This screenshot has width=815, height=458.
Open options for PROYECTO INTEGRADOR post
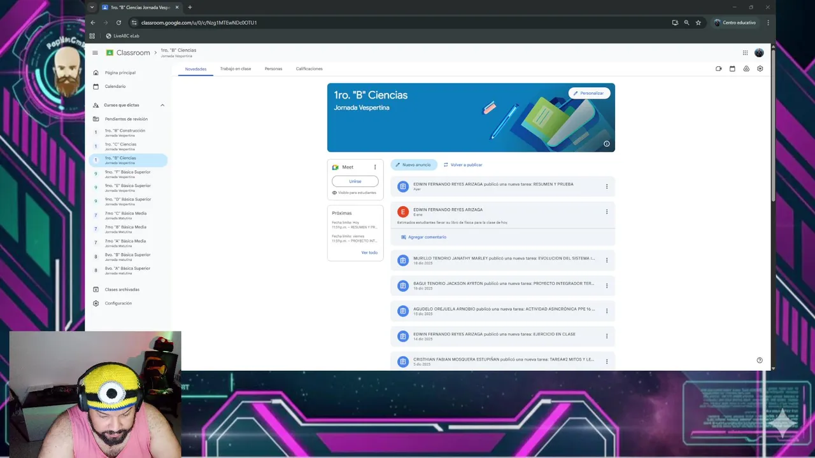607,286
